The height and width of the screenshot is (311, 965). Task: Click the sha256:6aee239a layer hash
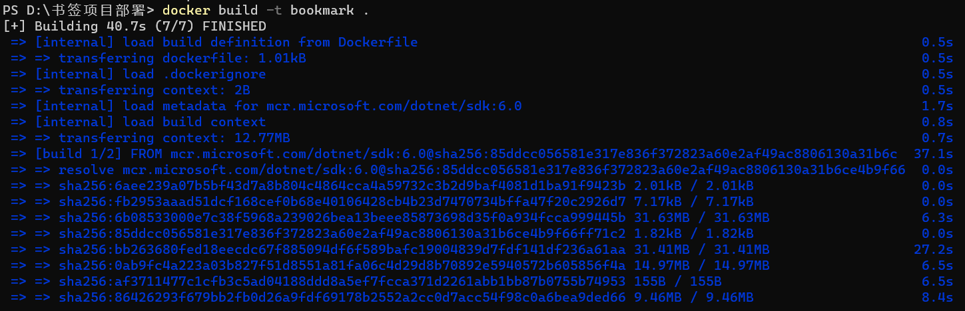click(x=342, y=186)
